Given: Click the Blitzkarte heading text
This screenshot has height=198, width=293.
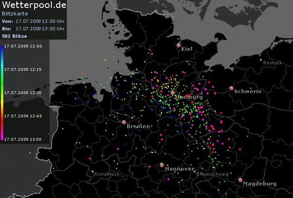Looking at the screenshot, I should (13, 14).
